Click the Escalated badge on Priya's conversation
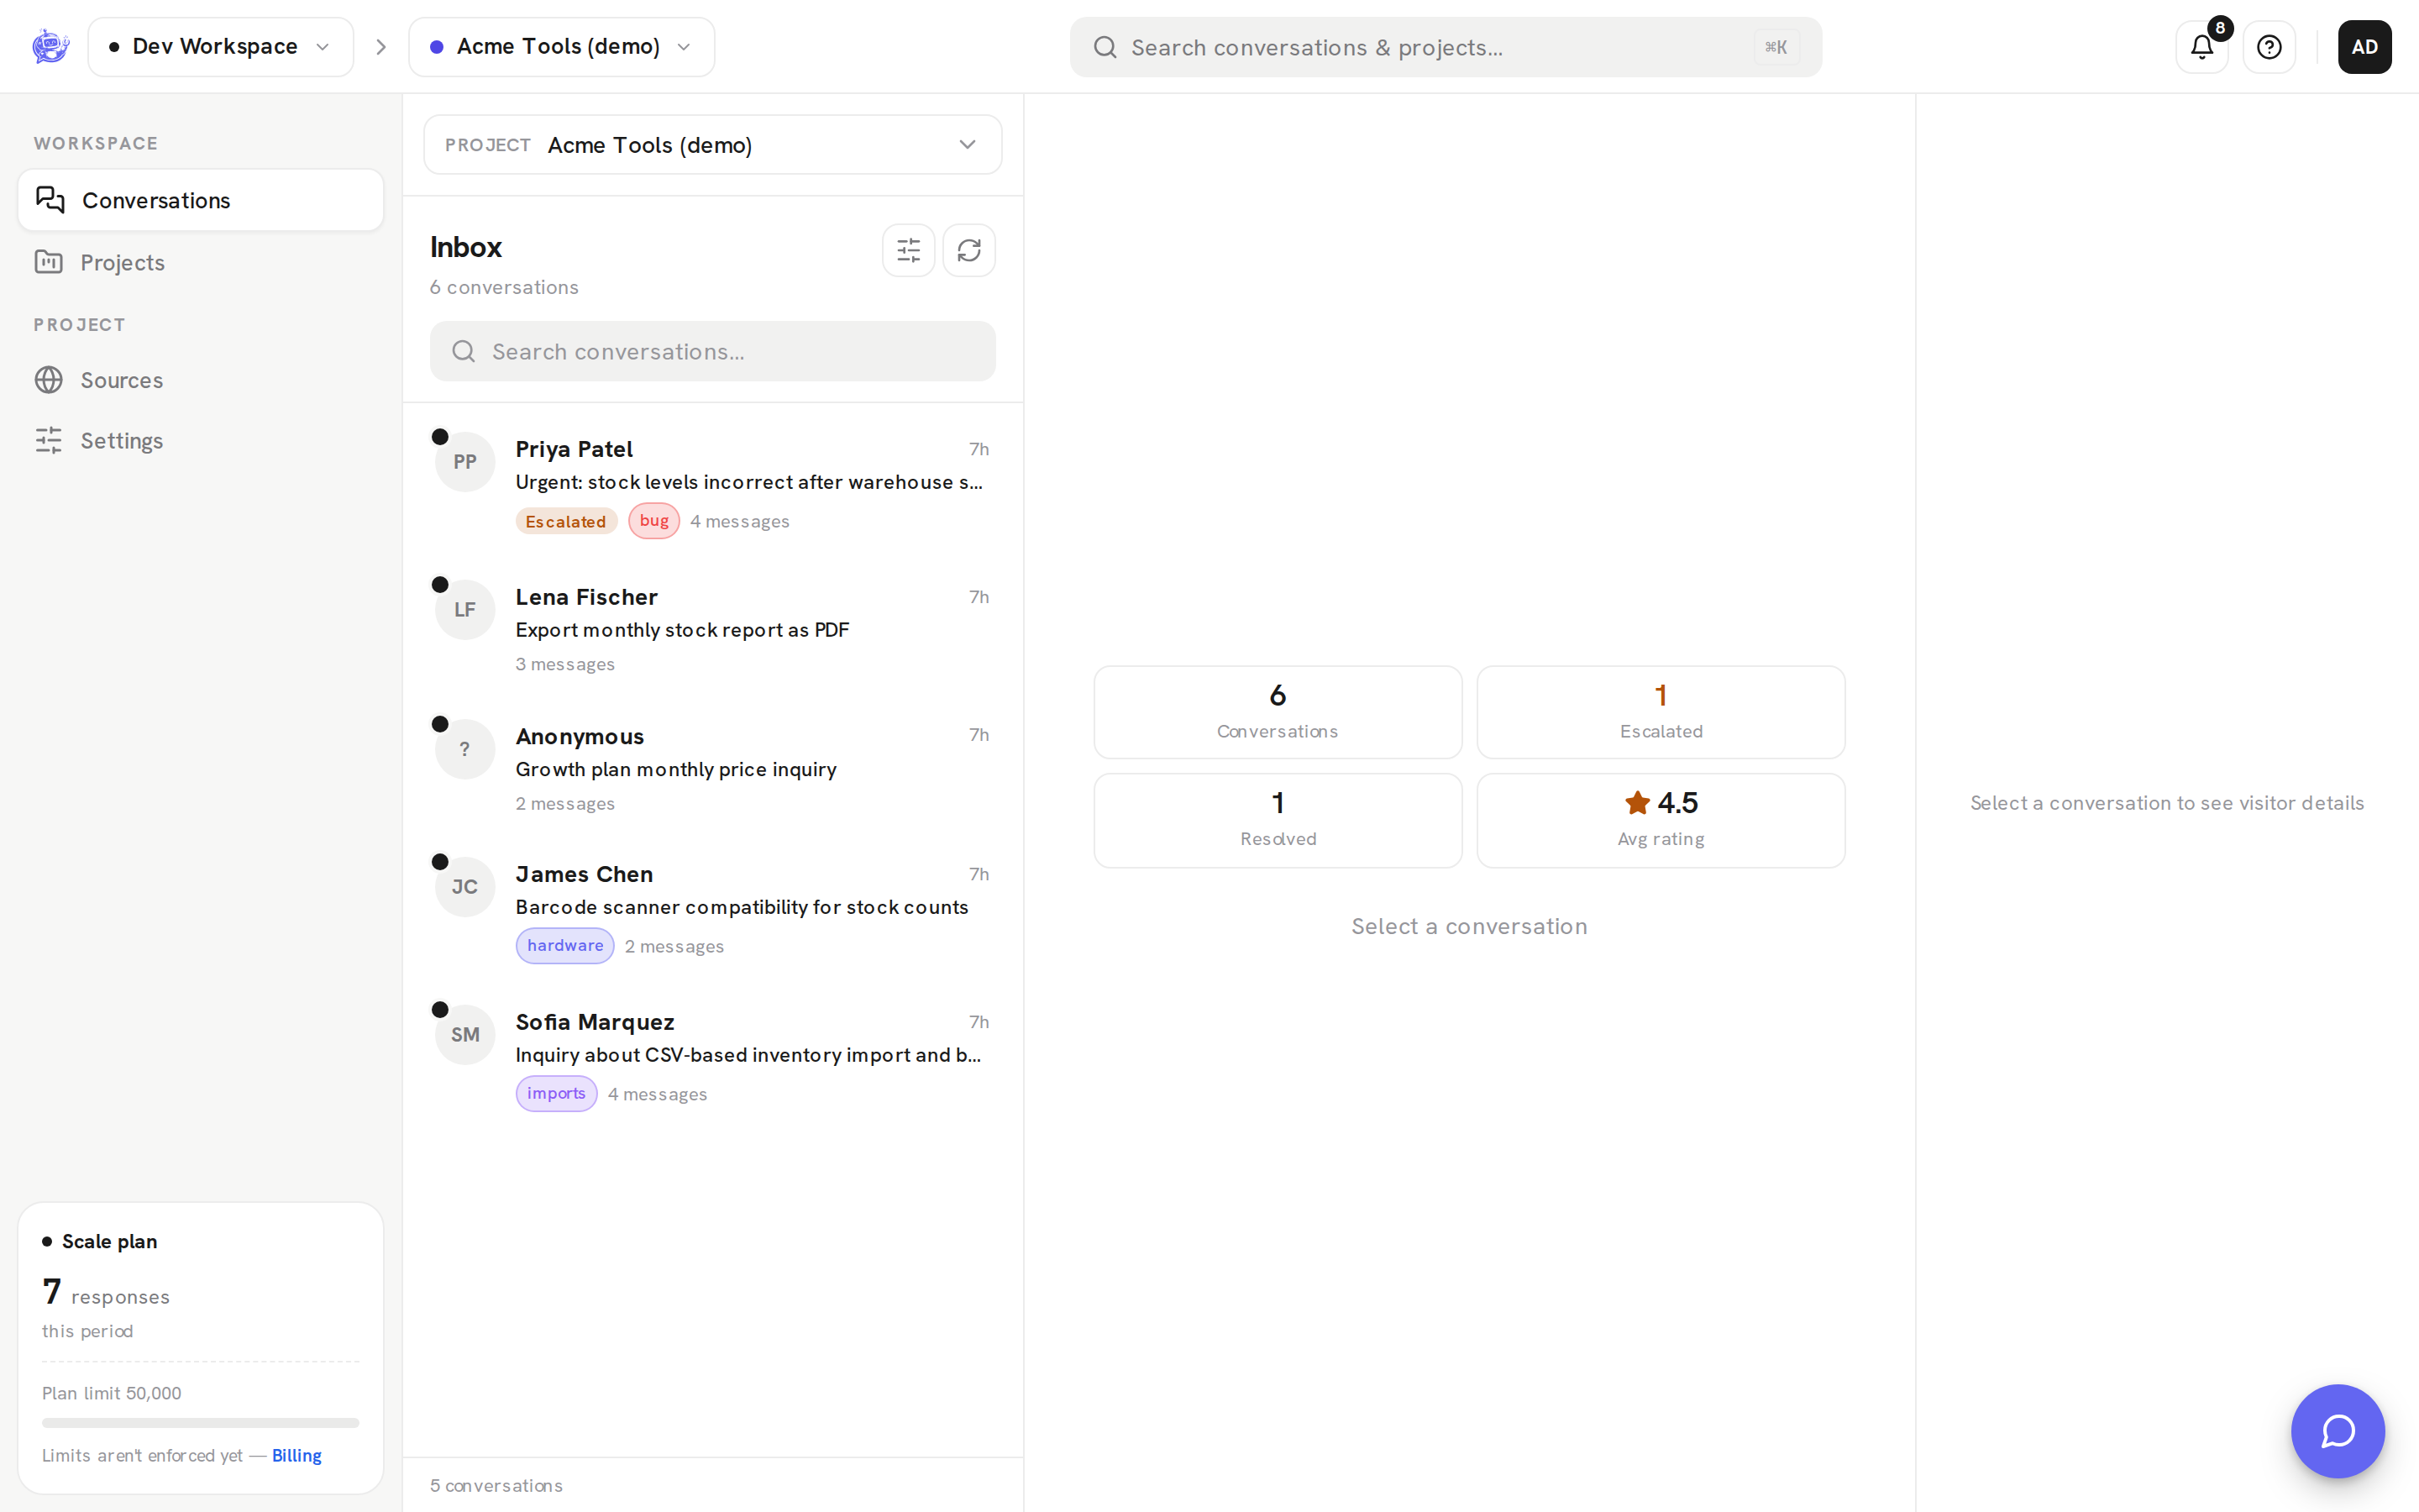Screen dimensions: 2419x1512 [566, 521]
